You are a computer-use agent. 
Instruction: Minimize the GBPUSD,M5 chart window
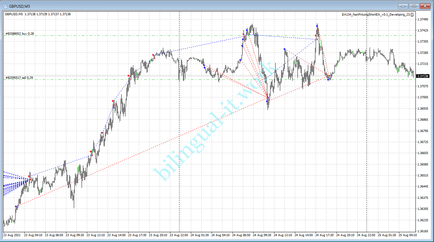403,6
